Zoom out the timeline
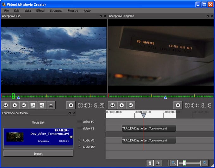Image resolution: width=215 pixels, height=168 pixels. pos(174,163)
